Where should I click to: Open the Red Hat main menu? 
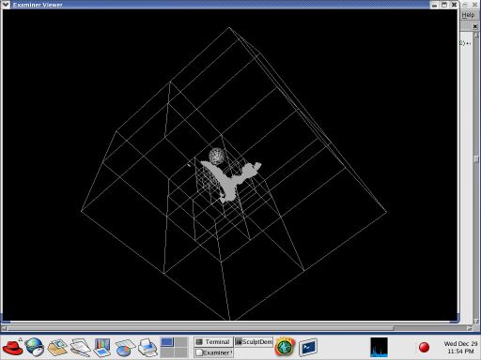pos(12,347)
